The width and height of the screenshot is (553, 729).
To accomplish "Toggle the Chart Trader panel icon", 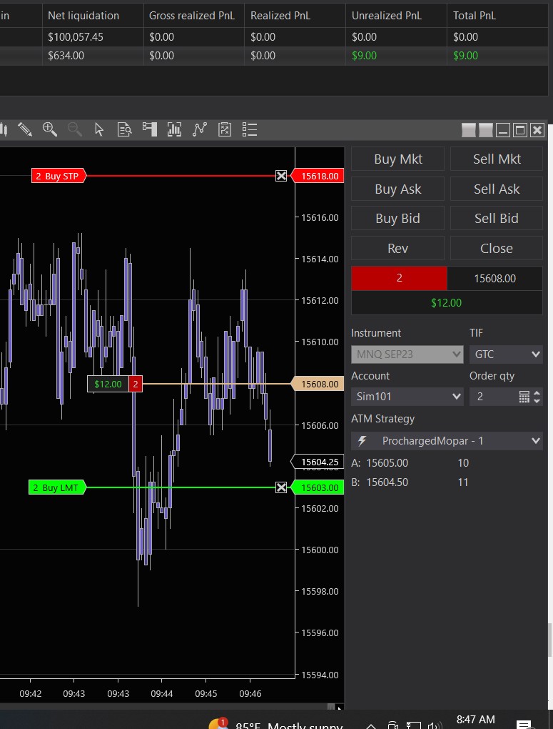I will coord(149,129).
